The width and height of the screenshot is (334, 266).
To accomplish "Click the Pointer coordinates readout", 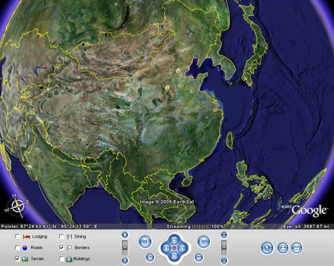I will (49, 226).
